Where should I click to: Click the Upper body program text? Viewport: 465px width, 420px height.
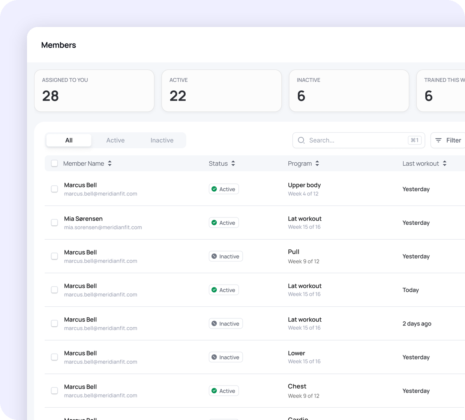[x=304, y=185]
